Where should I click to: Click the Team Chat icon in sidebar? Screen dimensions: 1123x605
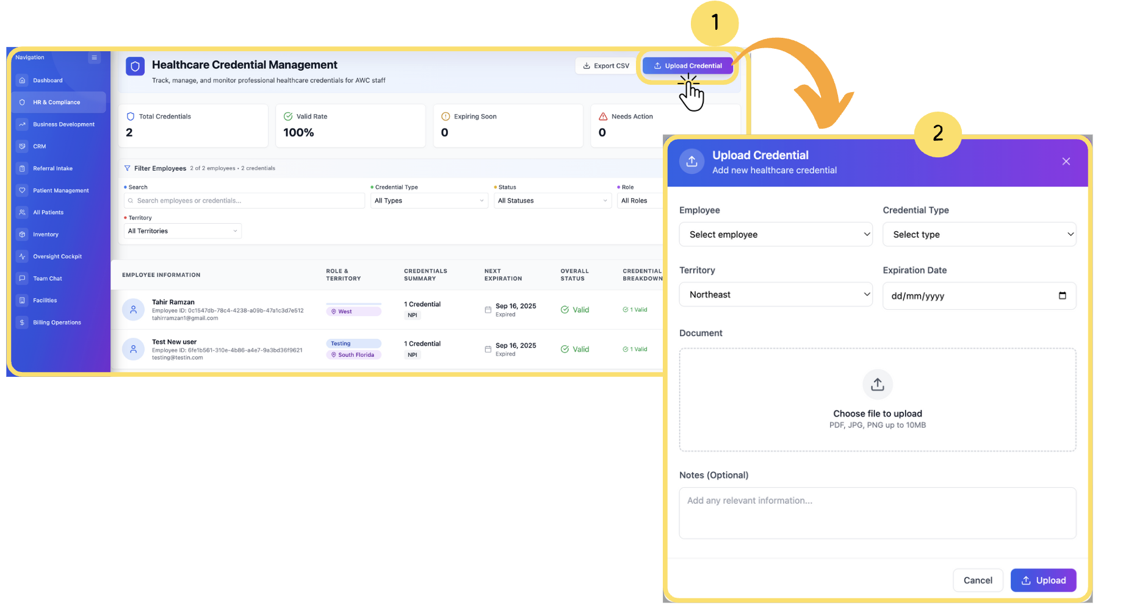click(x=23, y=278)
